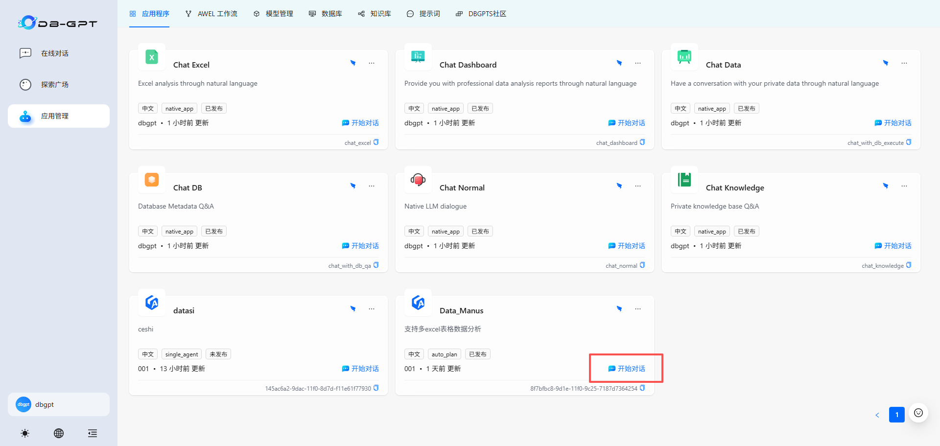The height and width of the screenshot is (446, 940).
Task: Copy the chat_dashboard app code
Action: click(642, 142)
